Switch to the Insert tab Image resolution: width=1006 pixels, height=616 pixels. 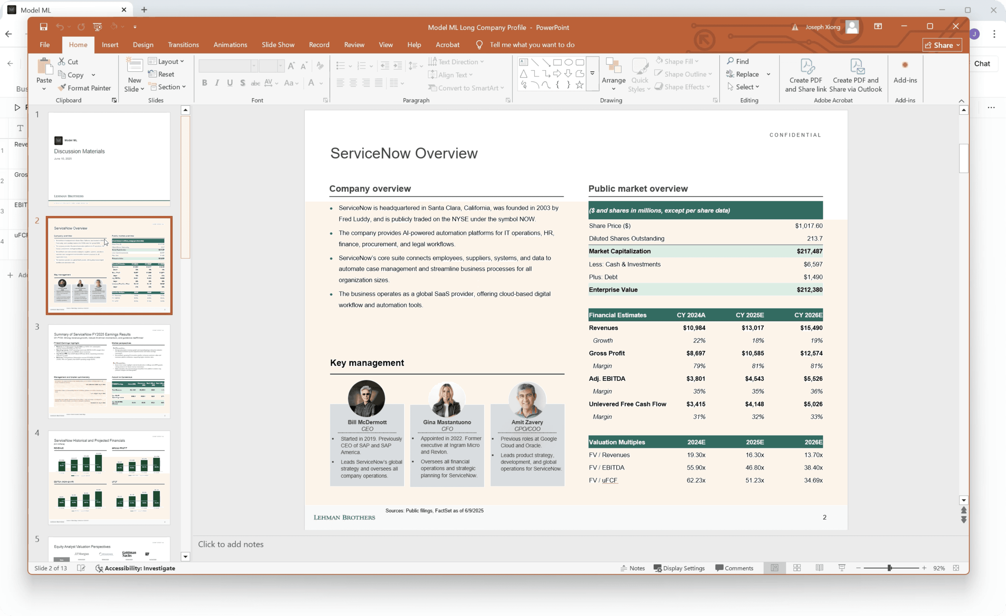click(110, 45)
